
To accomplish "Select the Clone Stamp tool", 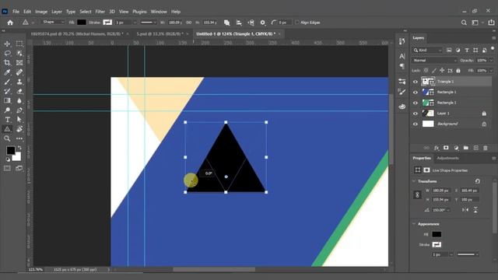I will [x=19, y=82].
